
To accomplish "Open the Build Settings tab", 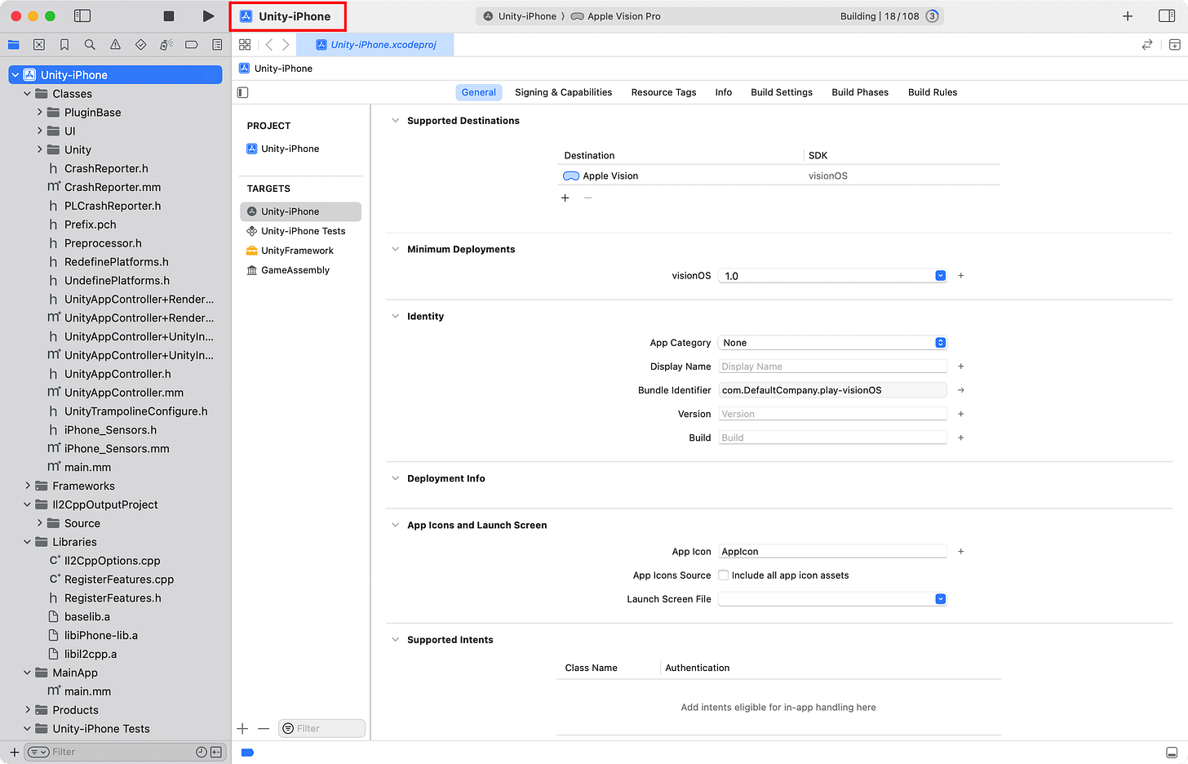I will (781, 92).
